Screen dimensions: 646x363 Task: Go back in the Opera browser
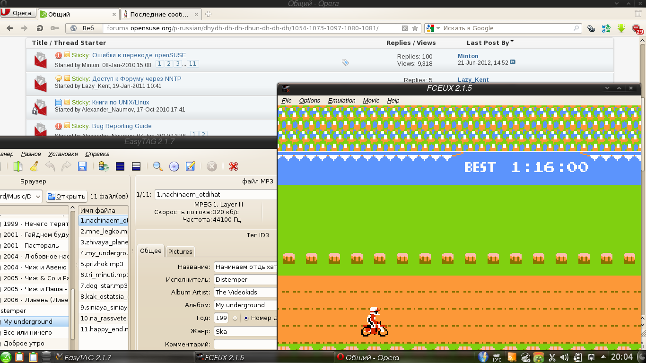(x=9, y=28)
